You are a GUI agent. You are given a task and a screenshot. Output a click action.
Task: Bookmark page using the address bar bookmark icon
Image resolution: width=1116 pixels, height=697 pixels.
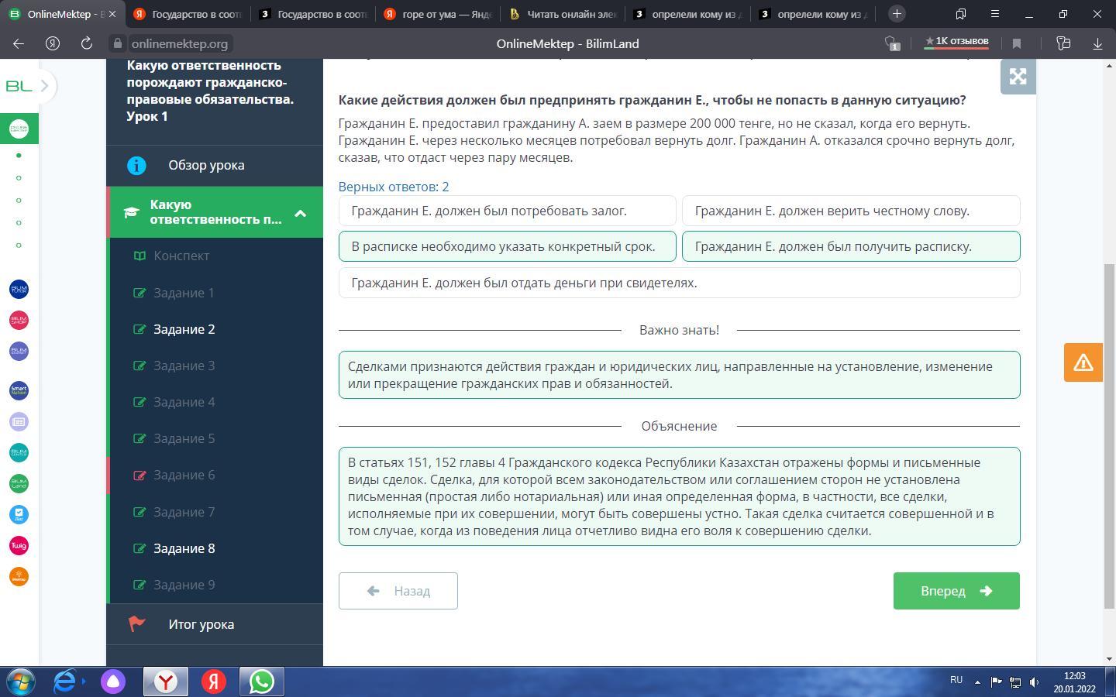coord(1017,44)
